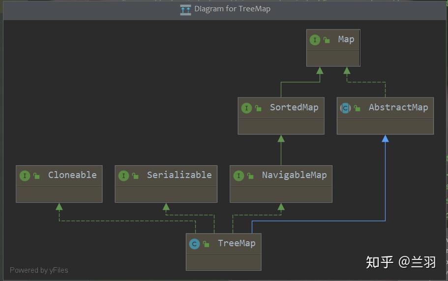This screenshot has width=448, height=281.
Task: Click the interface icon on Map node
Action: click(315, 40)
